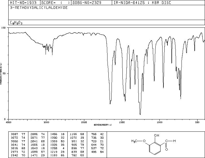Click the aldehyde C—H group in the structure
Image resolution: width=205 pixels, height=158 pixels.
pos(171,141)
